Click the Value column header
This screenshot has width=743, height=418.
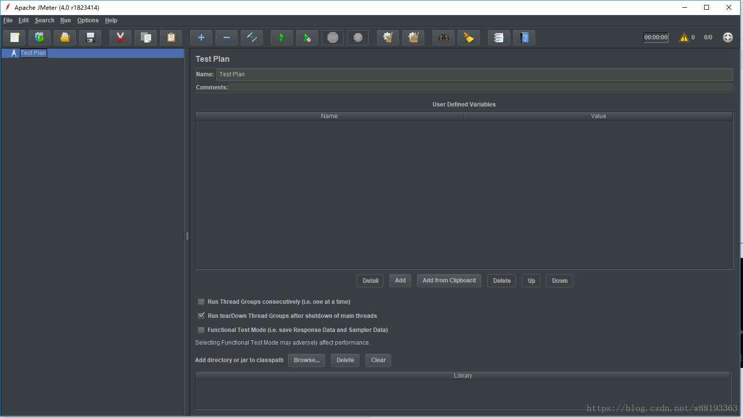(x=598, y=116)
